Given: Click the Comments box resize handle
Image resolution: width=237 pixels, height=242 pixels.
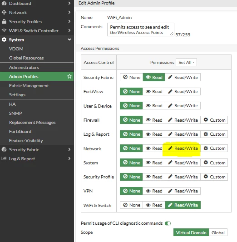Looking at the screenshot, I should 172,34.
